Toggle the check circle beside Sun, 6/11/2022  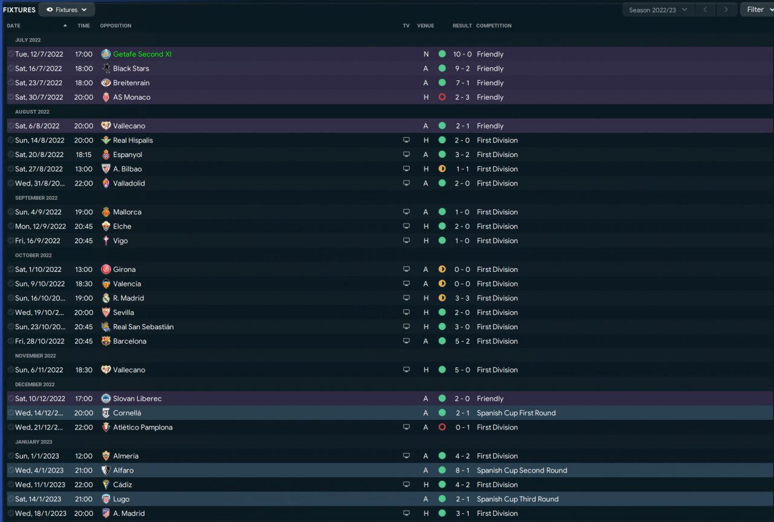click(x=11, y=370)
